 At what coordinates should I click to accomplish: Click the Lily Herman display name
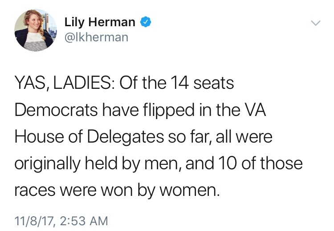click(x=101, y=22)
